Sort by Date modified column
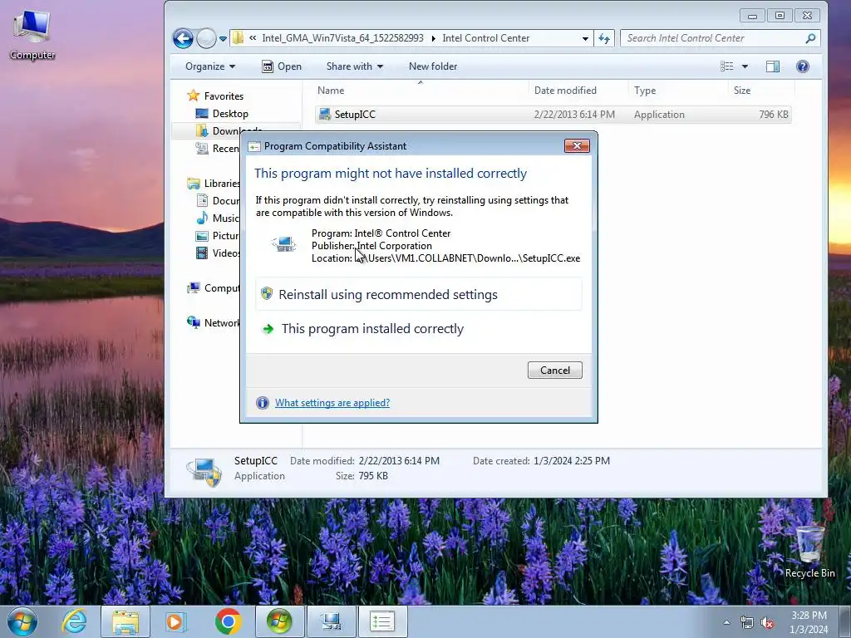Image resolution: width=851 pixels, height=638 pixels. coord(578,90)
